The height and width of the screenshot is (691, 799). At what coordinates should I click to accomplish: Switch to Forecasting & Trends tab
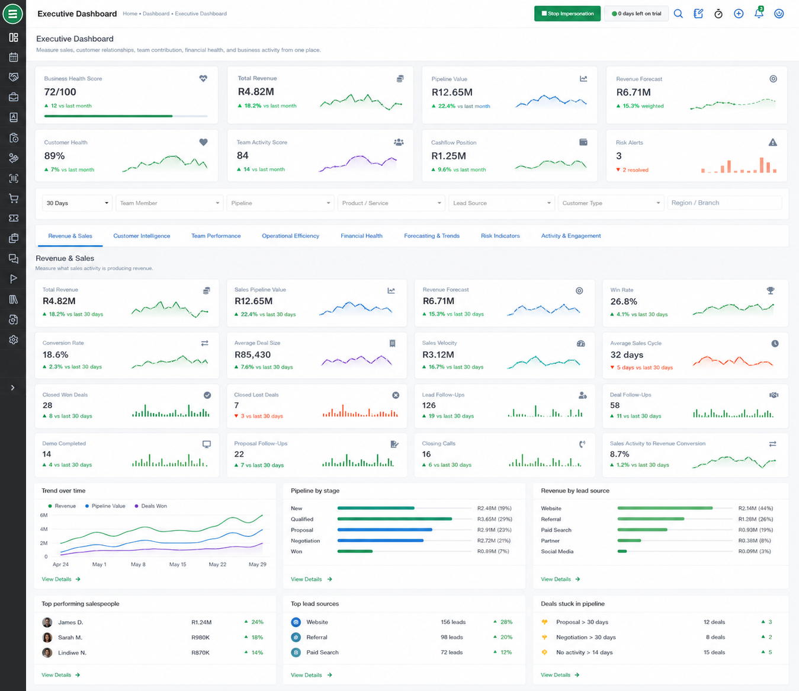click(x=432, y=236)
